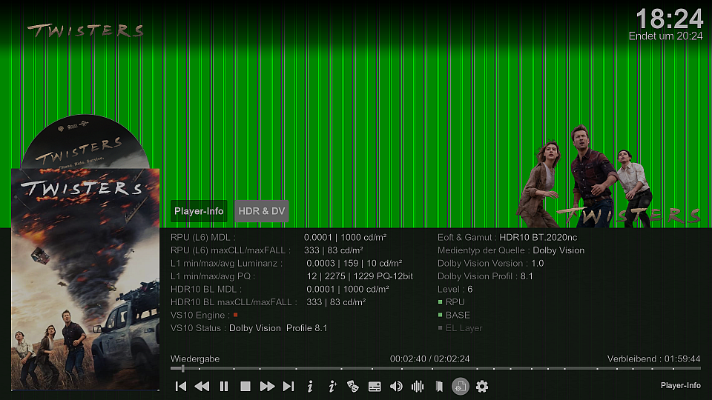The height and width of the screenshot is (400, 712).
Task: Click the 'VS10 Status' Dolby Vision row
Action: [249, 328]
